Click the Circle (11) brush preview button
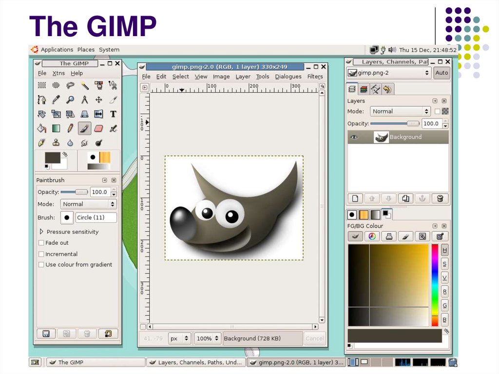Viewport: 499px width, 374px height. point(67,217)
